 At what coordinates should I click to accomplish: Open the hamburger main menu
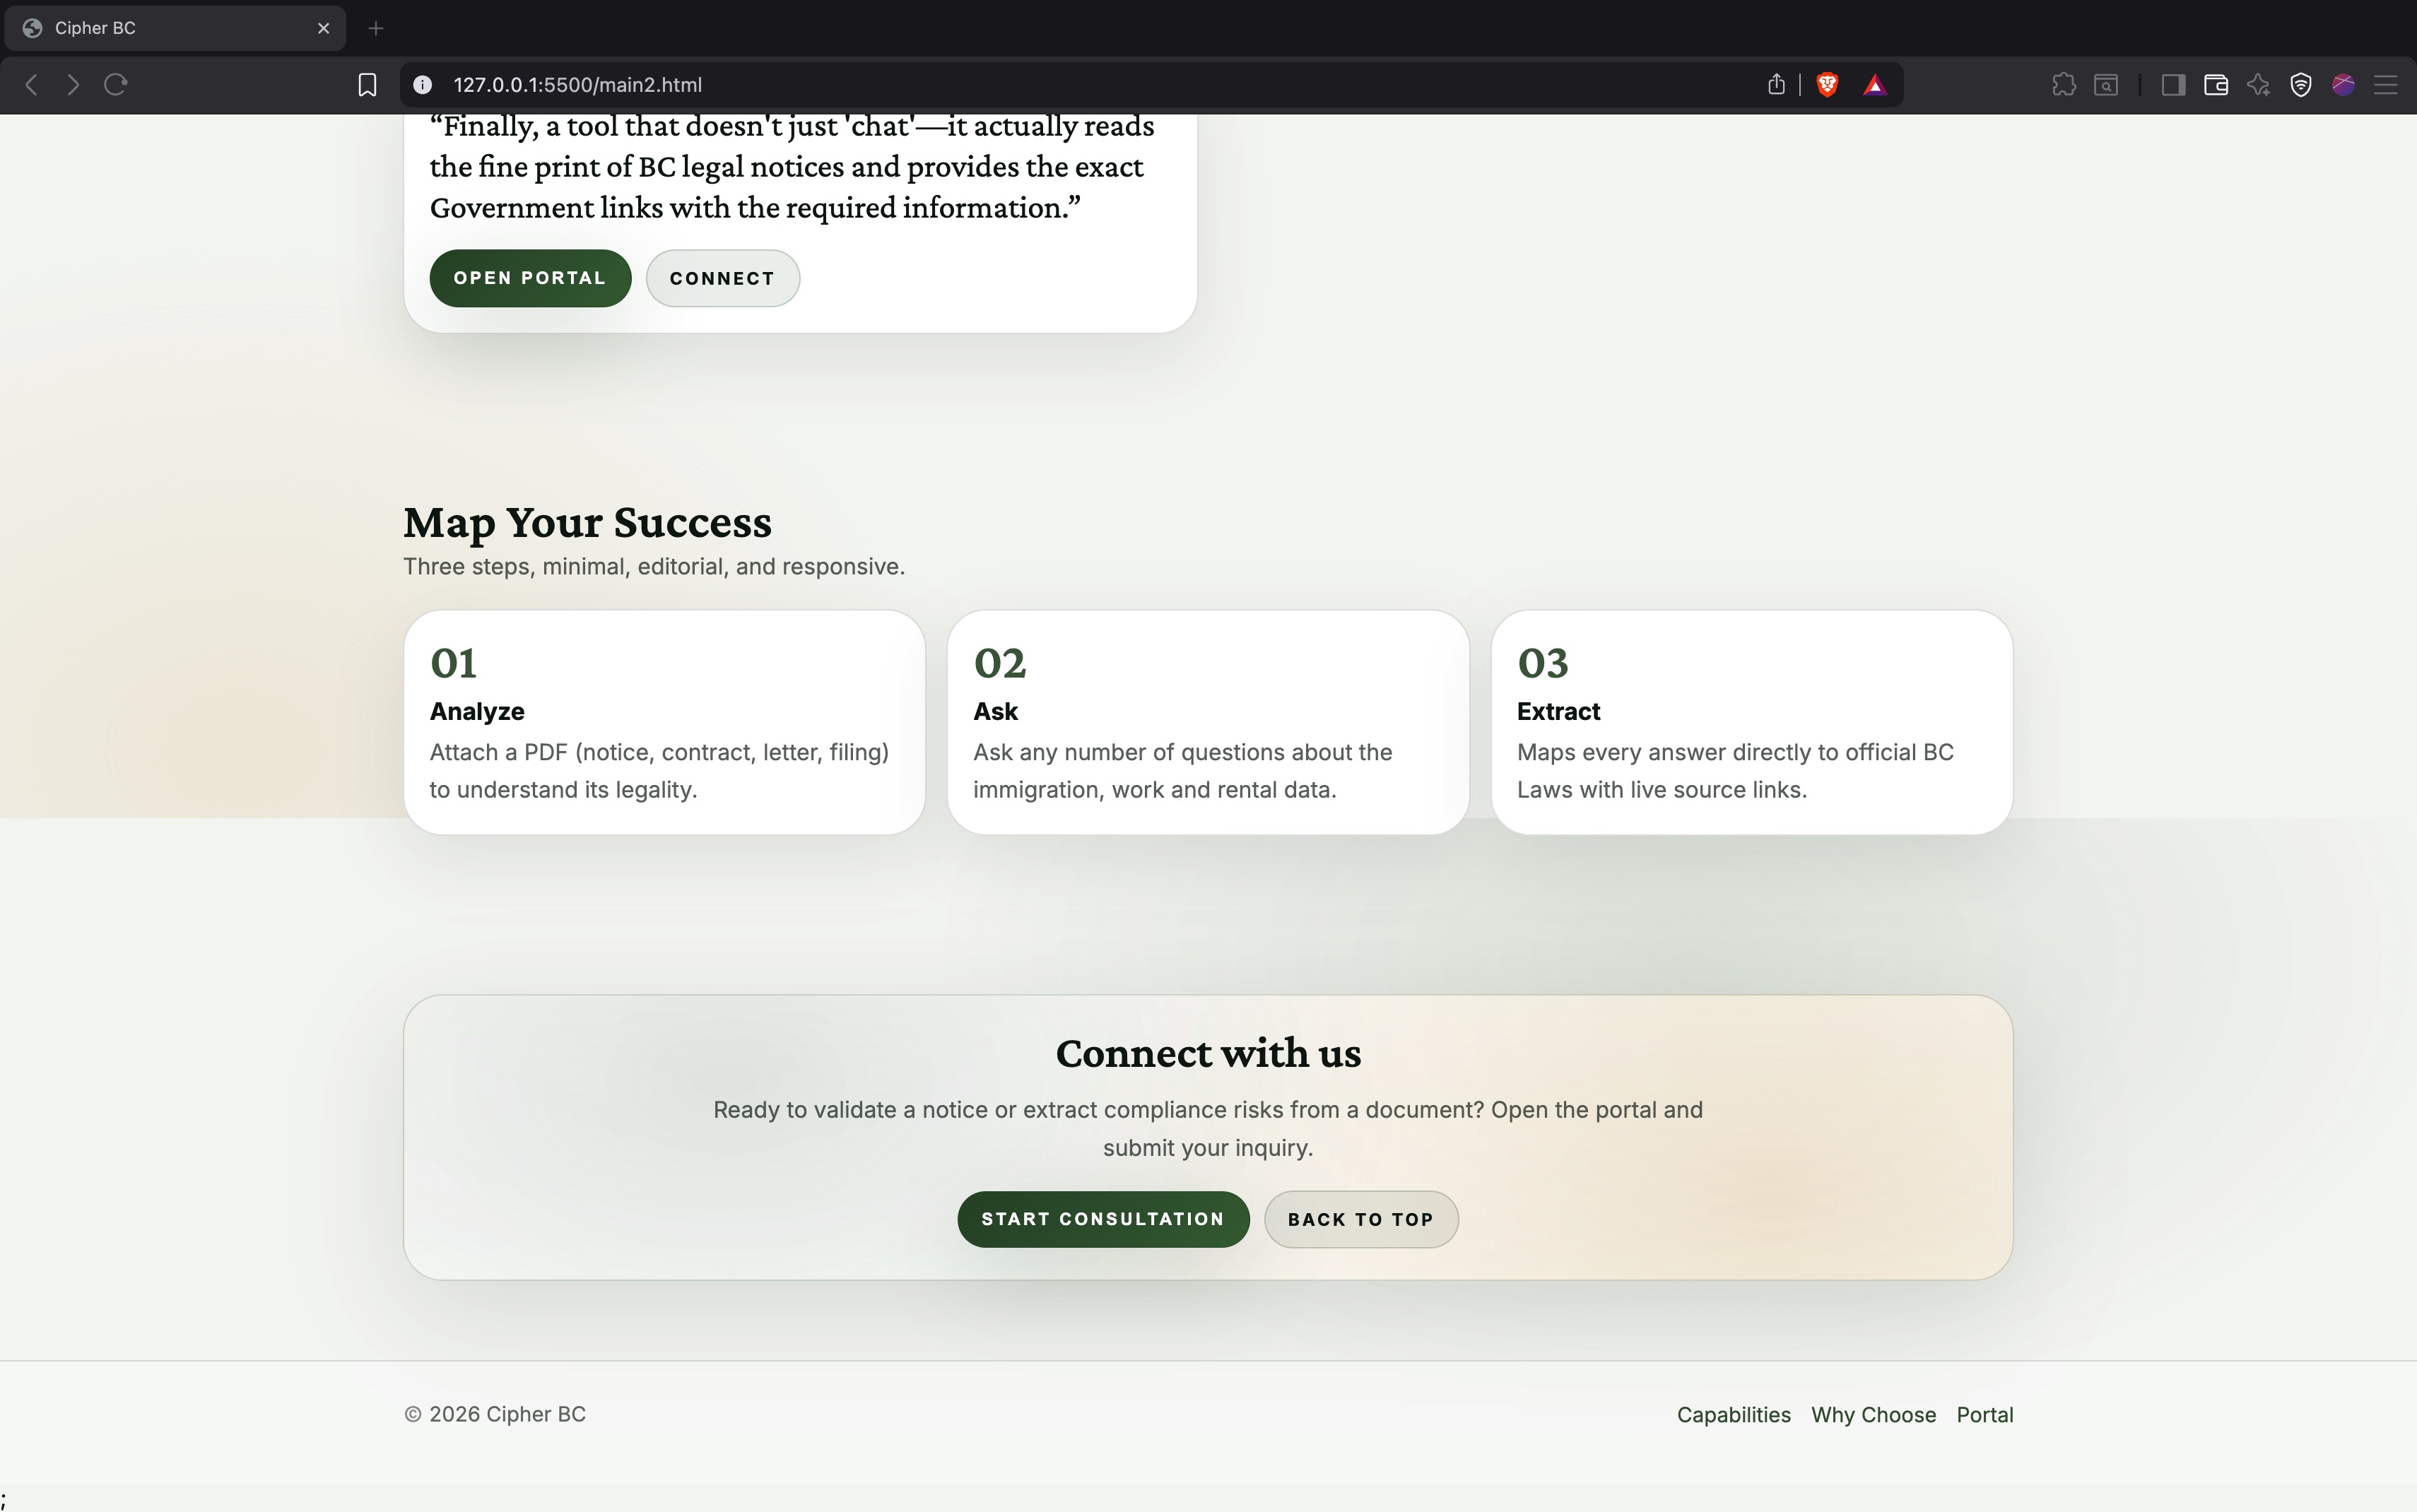point(2386,85)
